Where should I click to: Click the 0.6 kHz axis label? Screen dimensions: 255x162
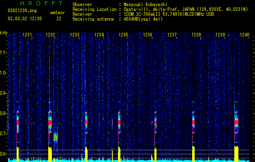(x=4, y=154)
